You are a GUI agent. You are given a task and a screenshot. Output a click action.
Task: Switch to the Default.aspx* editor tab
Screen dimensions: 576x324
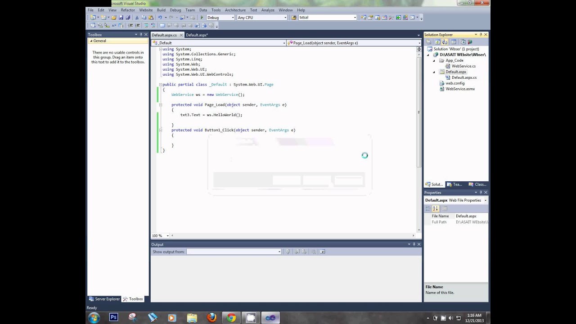(x=196, y=35)
